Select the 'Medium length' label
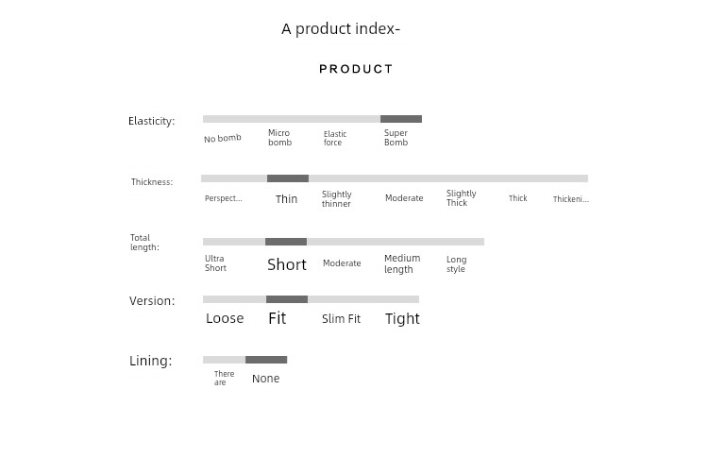The width and height of the screenshot is (708, 457). [402, 263]
